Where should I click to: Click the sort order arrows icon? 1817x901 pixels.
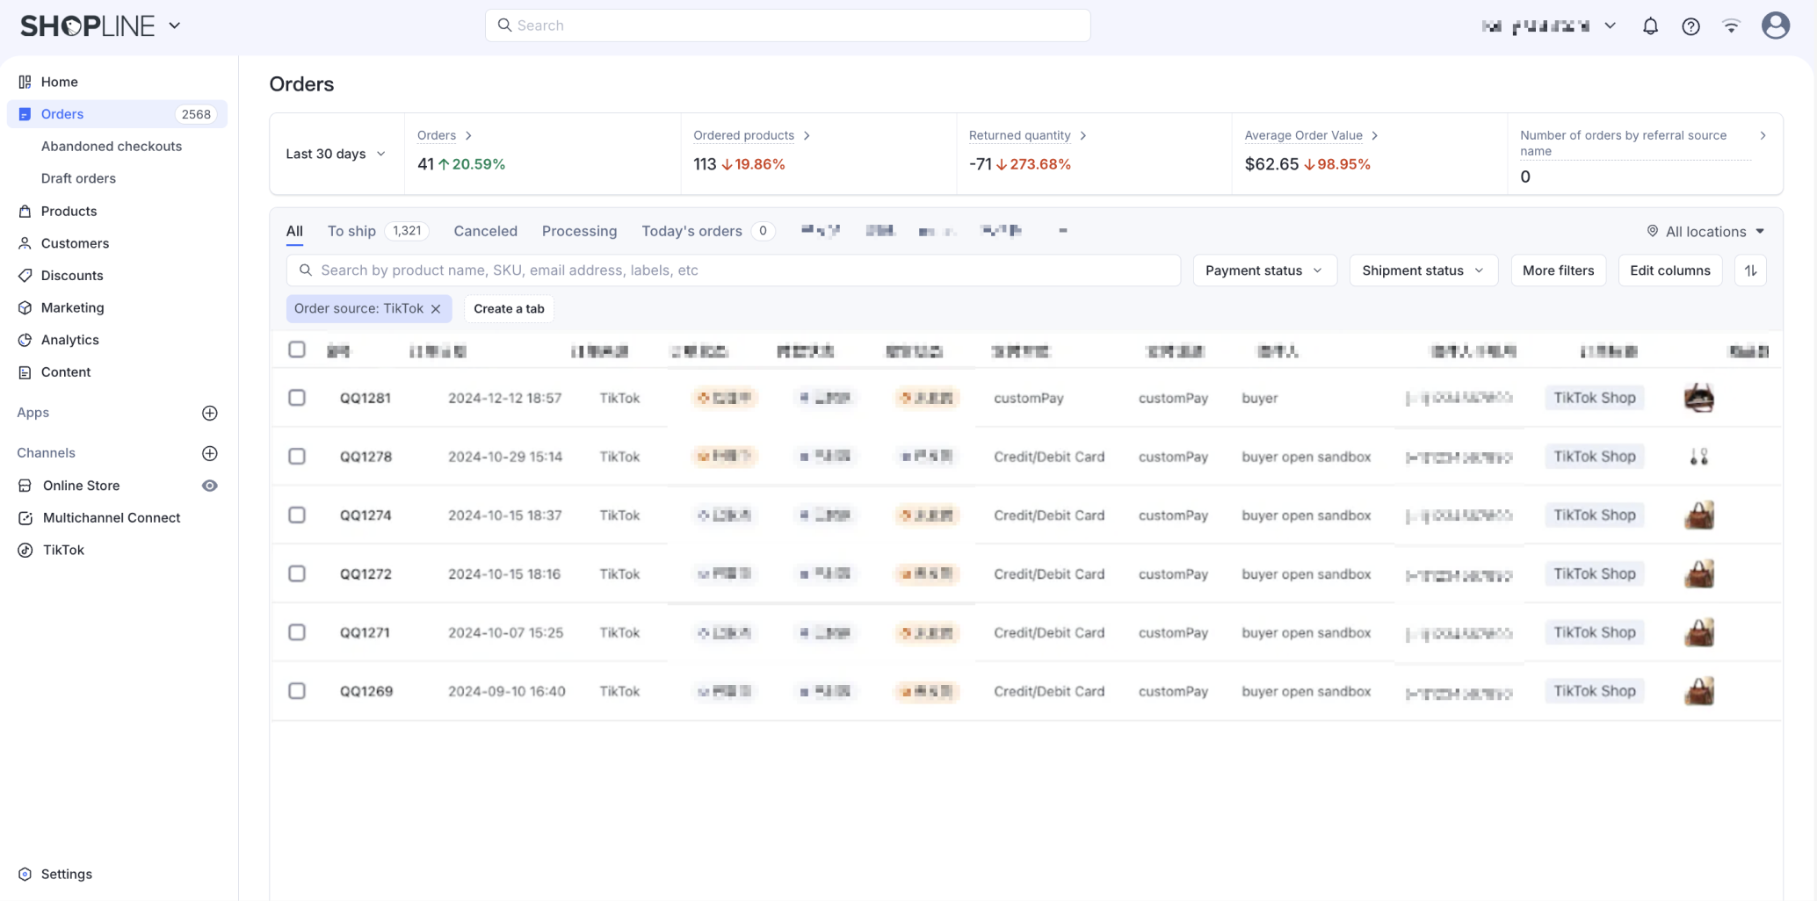[x=1750, y=270]
